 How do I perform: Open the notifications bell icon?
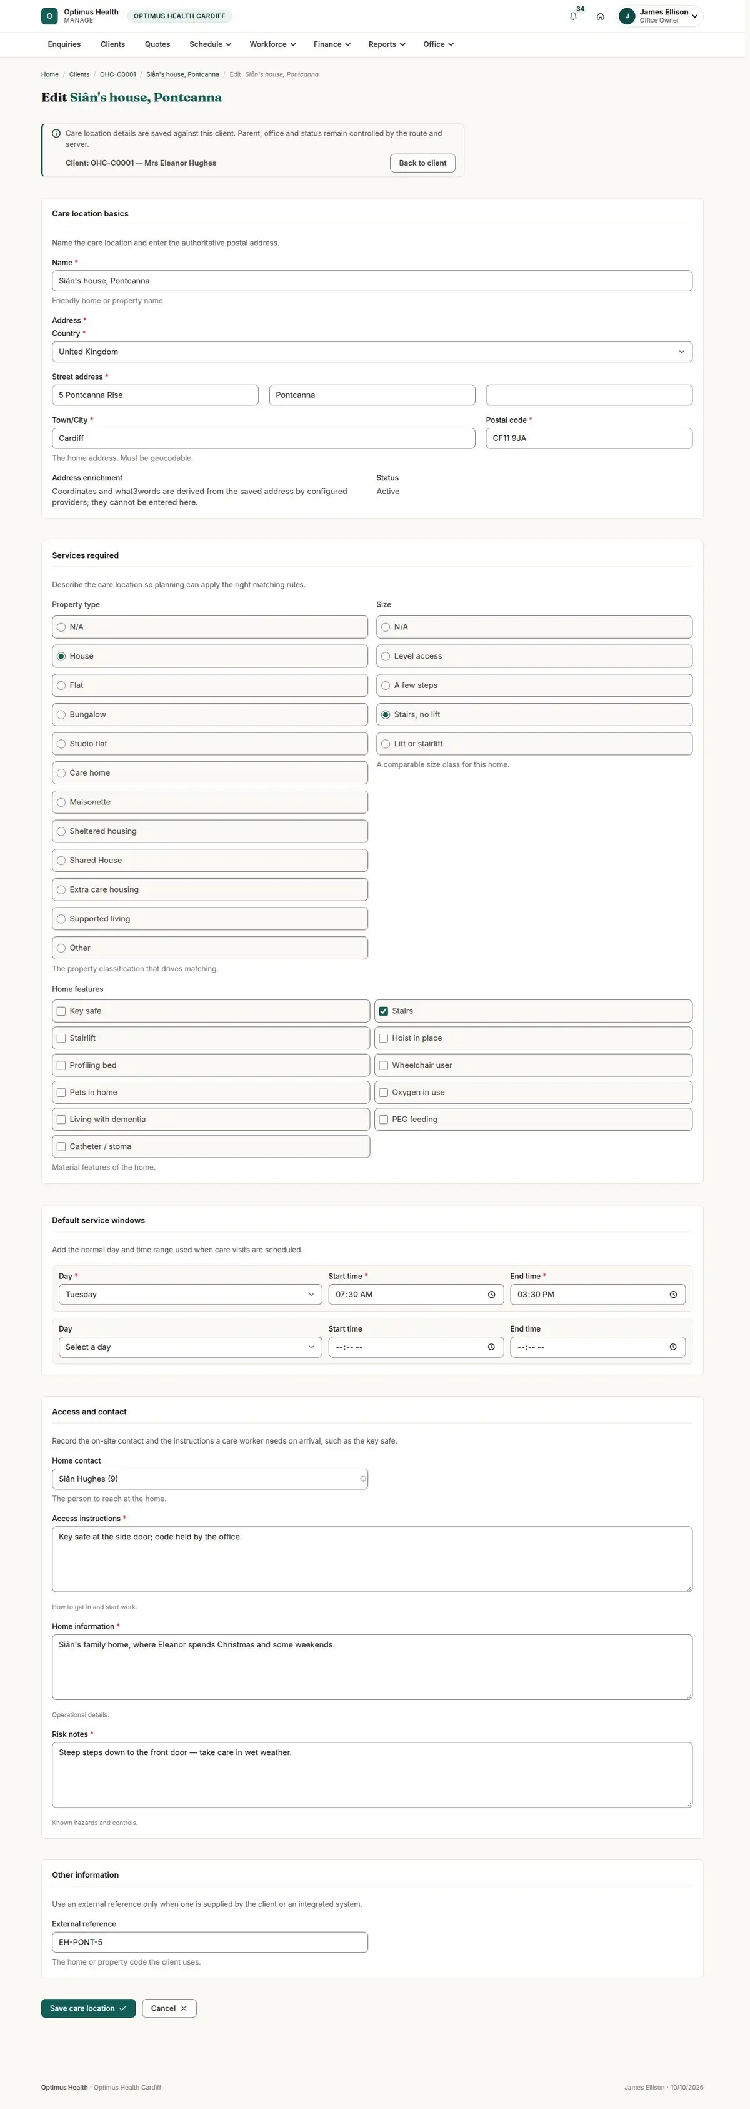573,16
